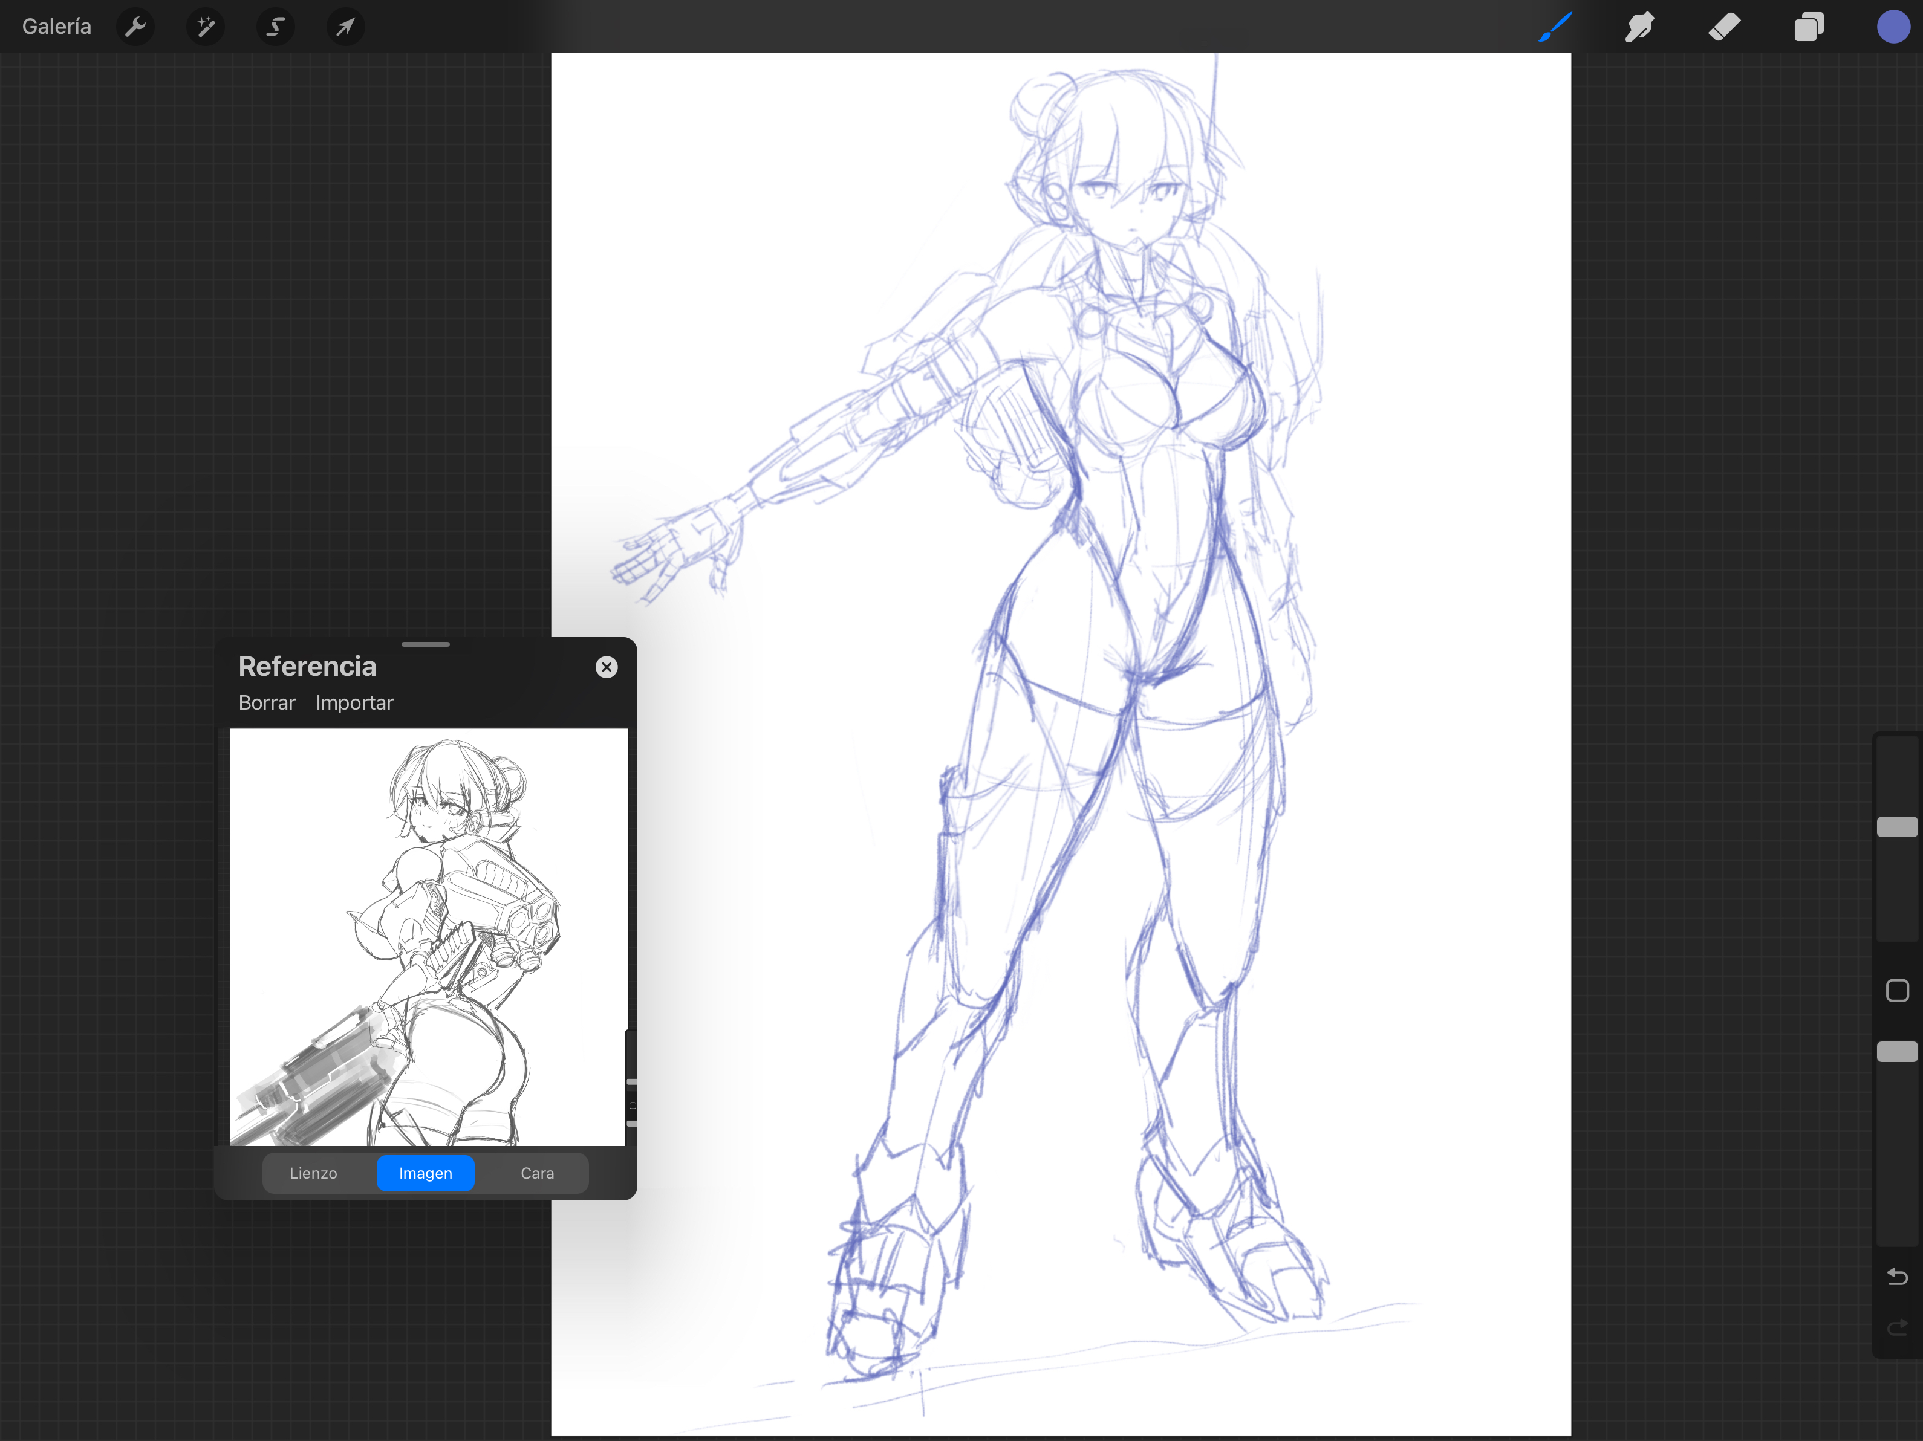
Task: Click the brush size slider handle
Action: point(1897,826)
